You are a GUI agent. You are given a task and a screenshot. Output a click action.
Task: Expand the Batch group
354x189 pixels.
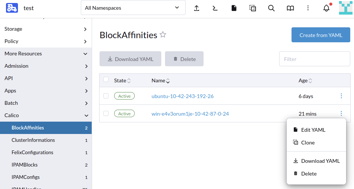pyautogui.click(x=46, y=103)
